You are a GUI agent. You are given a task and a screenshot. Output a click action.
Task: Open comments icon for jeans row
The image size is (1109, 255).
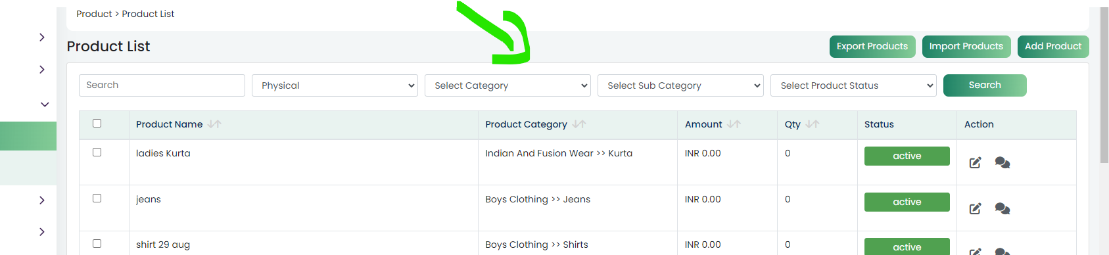pos(1003,208)
